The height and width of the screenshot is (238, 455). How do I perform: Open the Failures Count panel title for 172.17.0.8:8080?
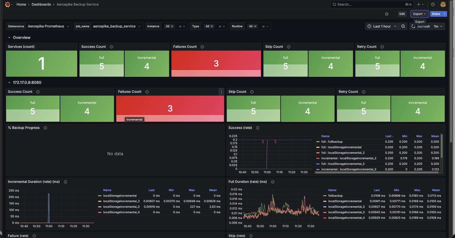coord(130,92)
